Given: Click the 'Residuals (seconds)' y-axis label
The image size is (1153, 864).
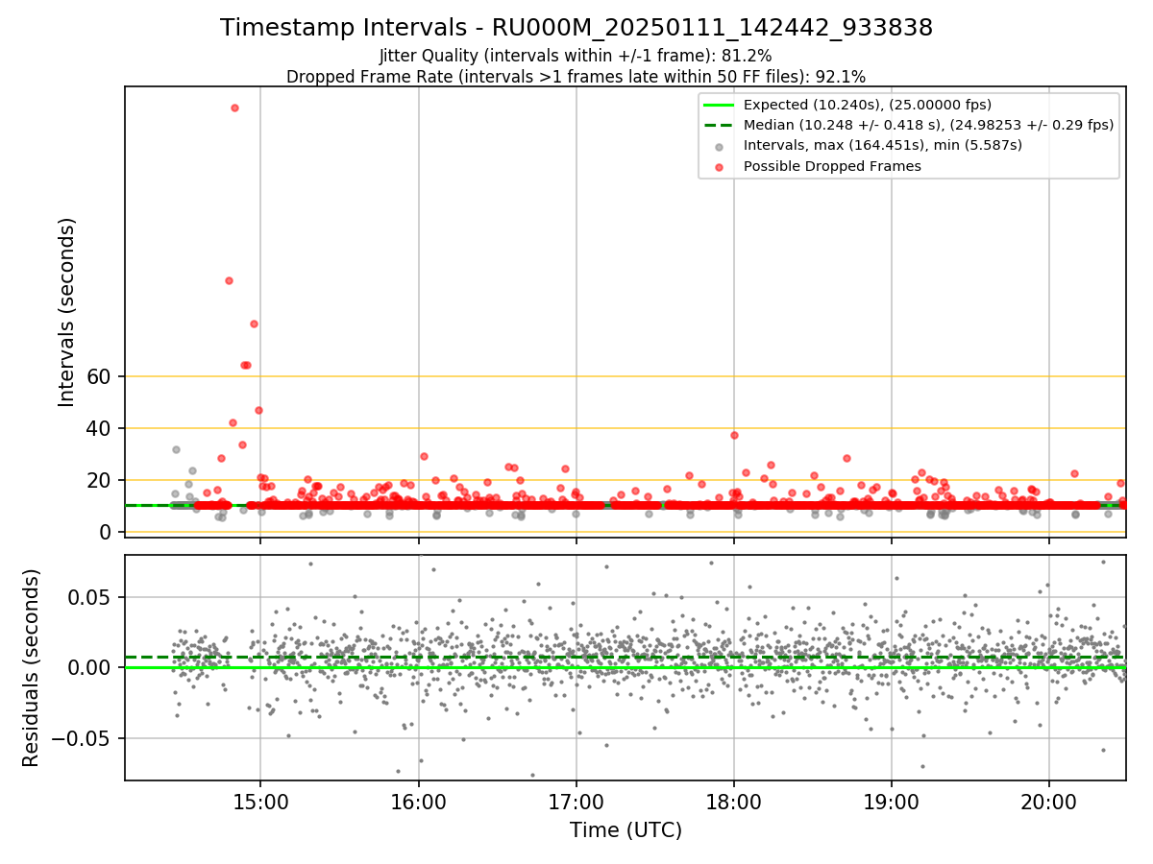Looking at the screenshot, I should [x=32, y=667].
